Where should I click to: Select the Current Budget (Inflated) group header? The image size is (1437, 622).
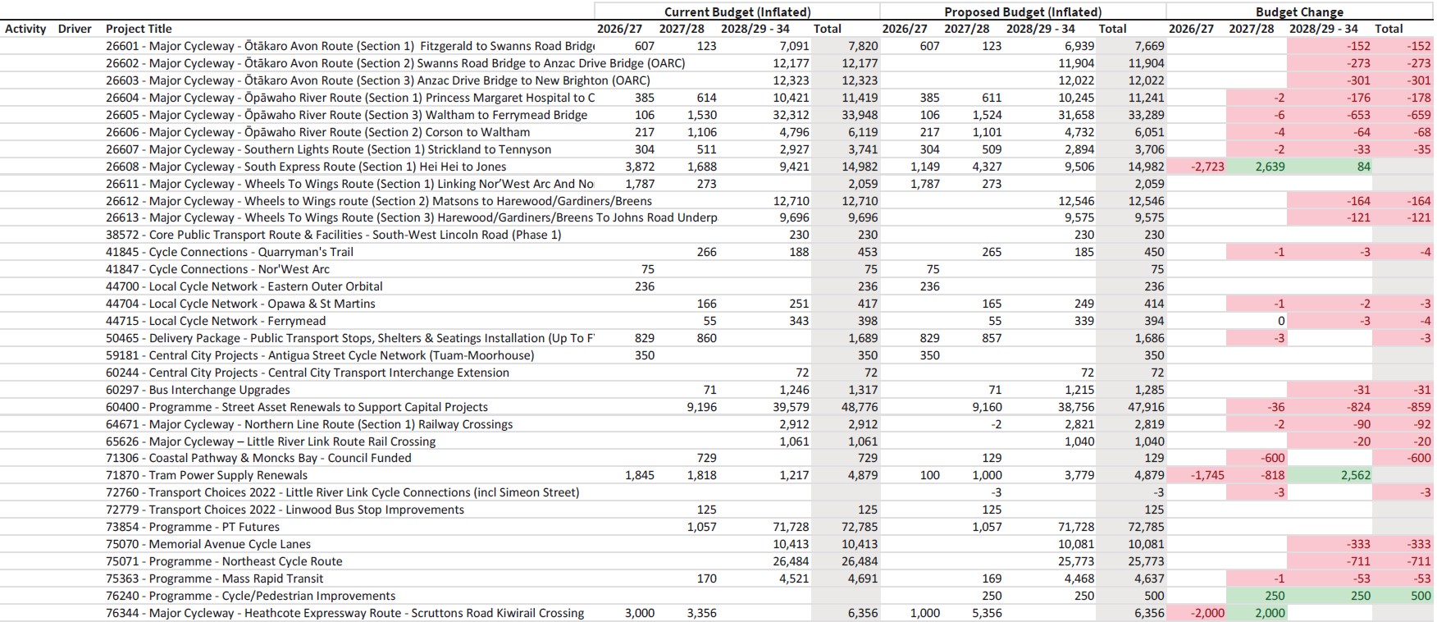(x=737, y=11)
